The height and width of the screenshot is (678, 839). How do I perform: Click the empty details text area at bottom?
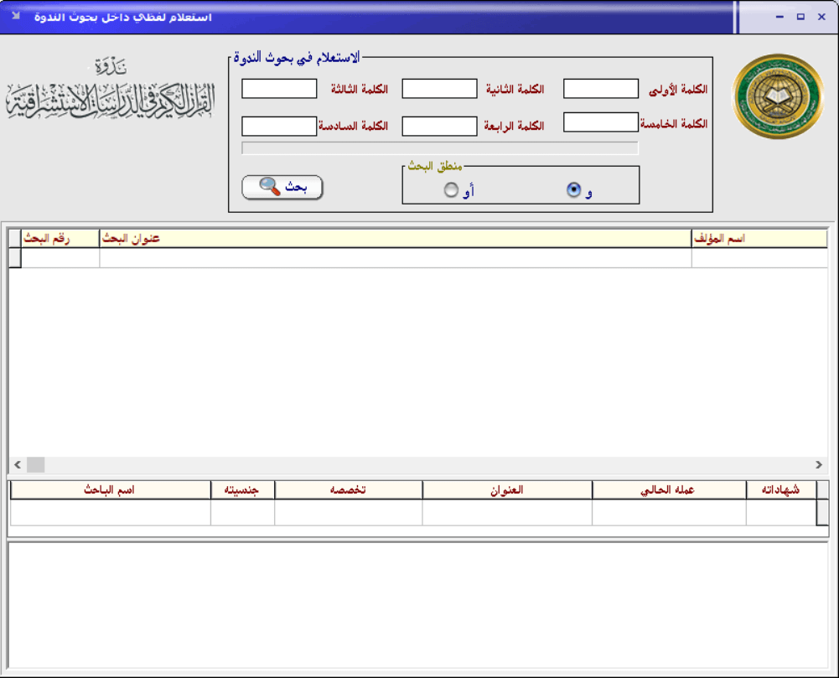(418, 605)
